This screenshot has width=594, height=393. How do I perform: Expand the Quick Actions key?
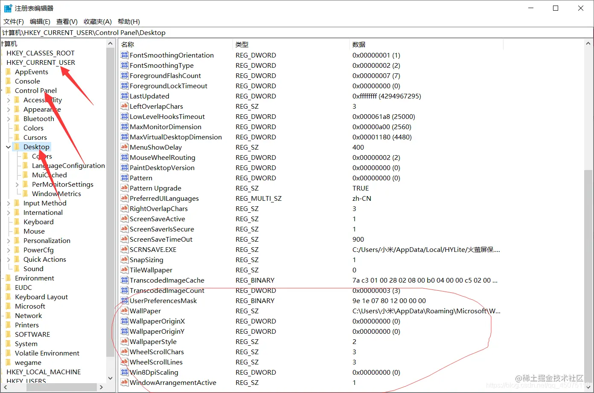[x=9, y=260]
